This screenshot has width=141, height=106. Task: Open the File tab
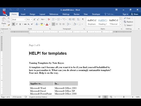point(4,14)
